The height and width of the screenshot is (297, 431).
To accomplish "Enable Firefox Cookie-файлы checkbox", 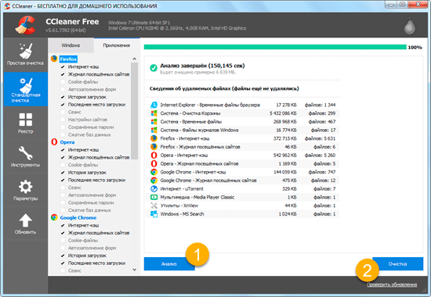I will (63, 82).
